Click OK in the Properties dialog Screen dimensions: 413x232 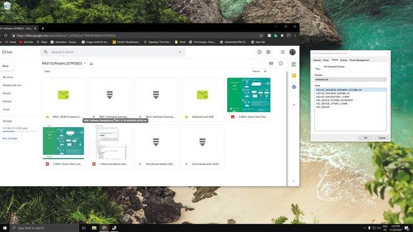pyautogui.click(x=365, y=138)
